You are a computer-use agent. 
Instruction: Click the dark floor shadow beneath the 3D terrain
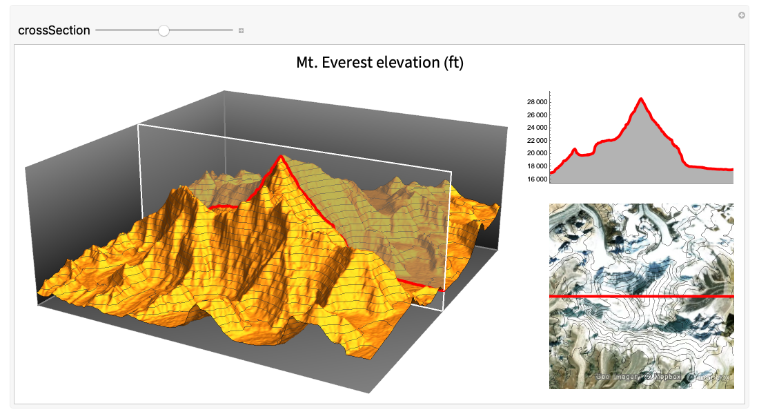pos(386,373)
